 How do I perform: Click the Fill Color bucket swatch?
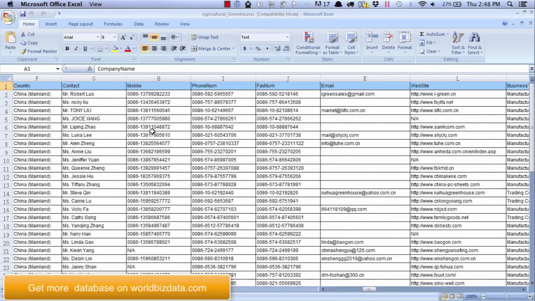click(x=115, y=48)
